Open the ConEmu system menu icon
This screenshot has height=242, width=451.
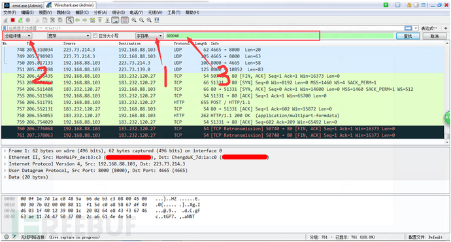pos(424,5)
